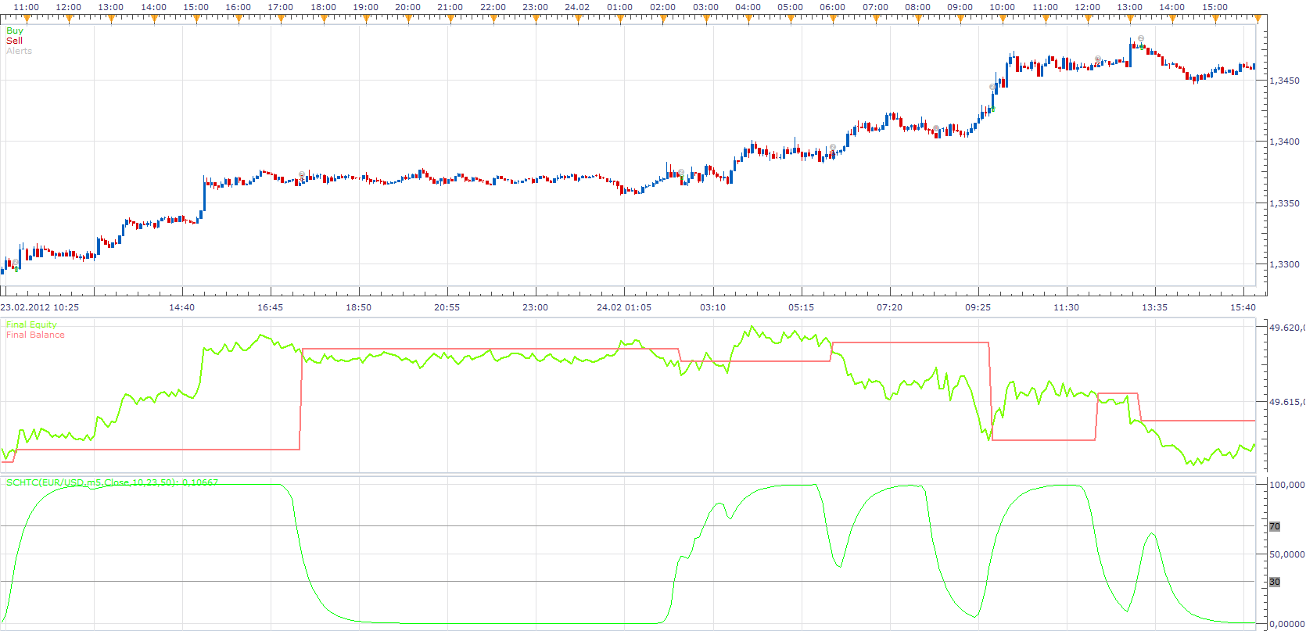Click the orange marker beneath 06:00

coord(832,20)
